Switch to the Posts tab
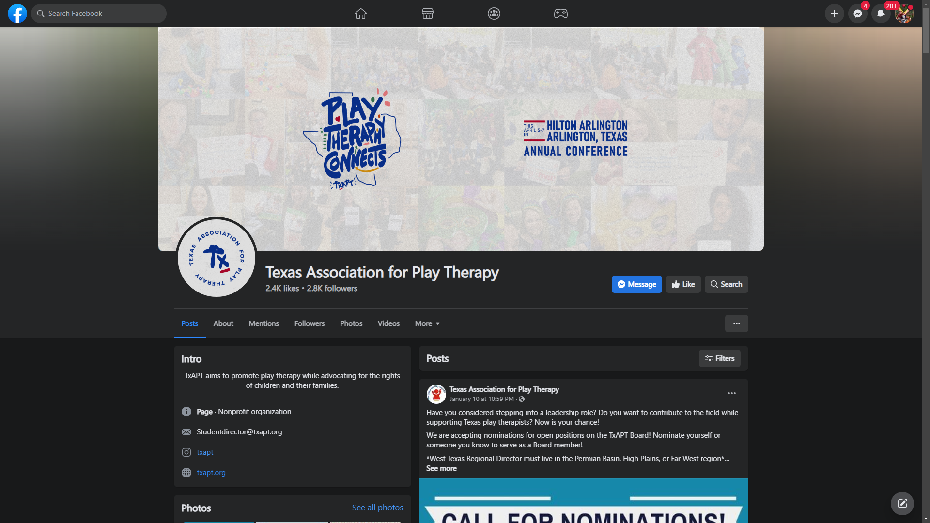Screen dimensions: 930x523 [x=189, y=323]
